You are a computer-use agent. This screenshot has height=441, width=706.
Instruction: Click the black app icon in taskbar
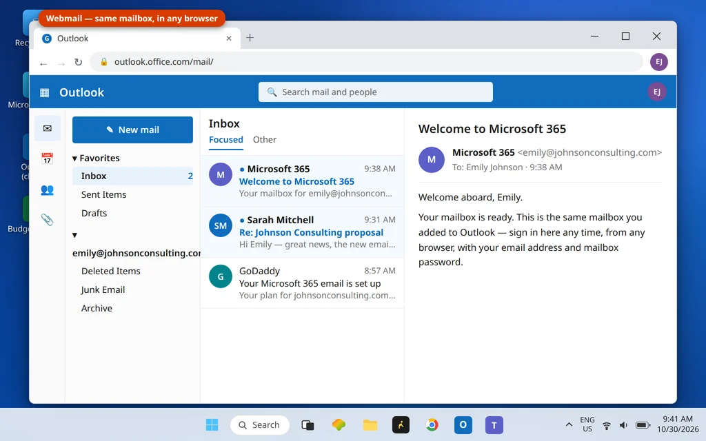point(401,424)
